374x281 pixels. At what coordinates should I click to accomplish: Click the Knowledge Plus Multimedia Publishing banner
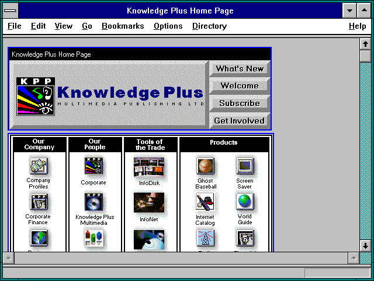click(x=110, y=95)
